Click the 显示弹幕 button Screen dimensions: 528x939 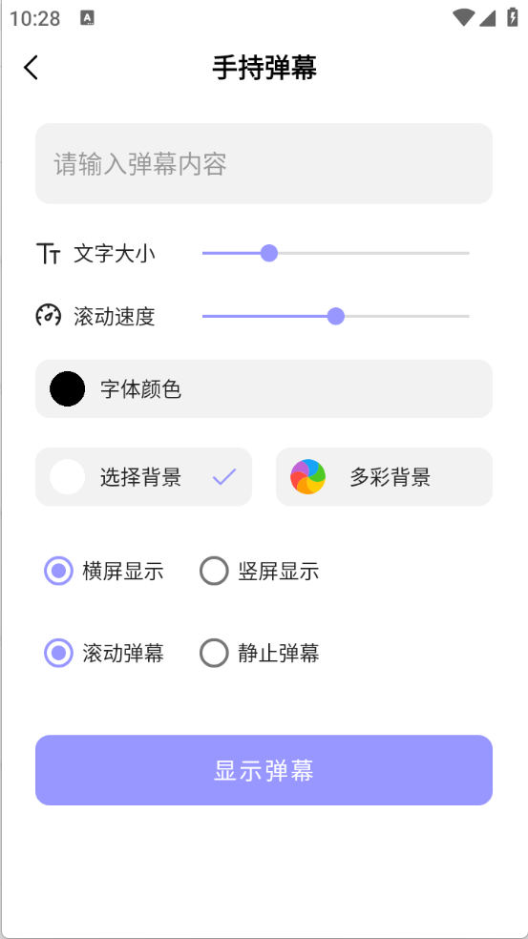point(264,770)
